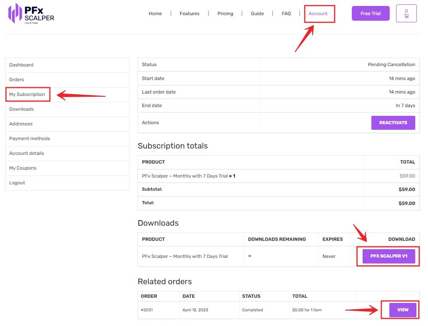
Task: Open Payment methods section
Action: point(30,139)
